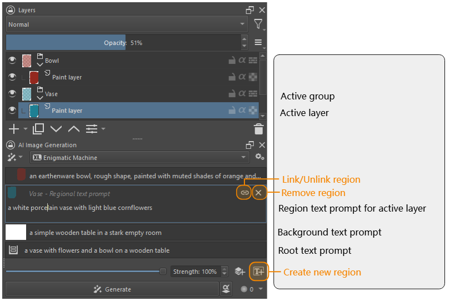Float the Layers docker
Viewport: 450px width, 301px height.
click(249, 10)
